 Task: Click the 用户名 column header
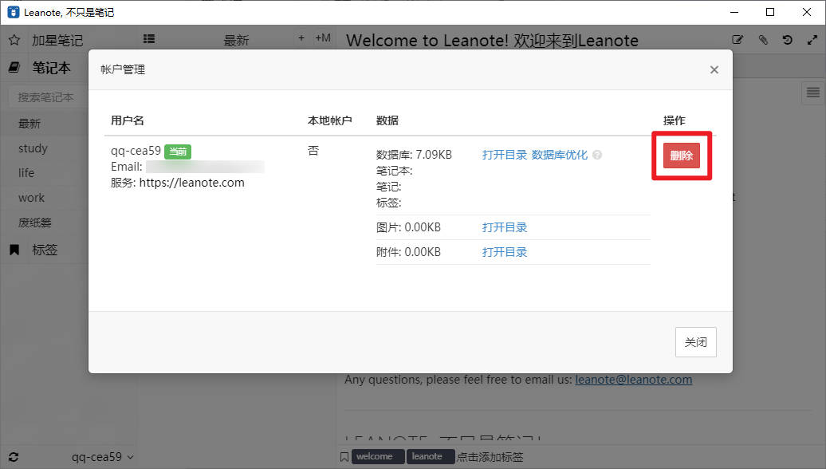[x=127, y=120]
